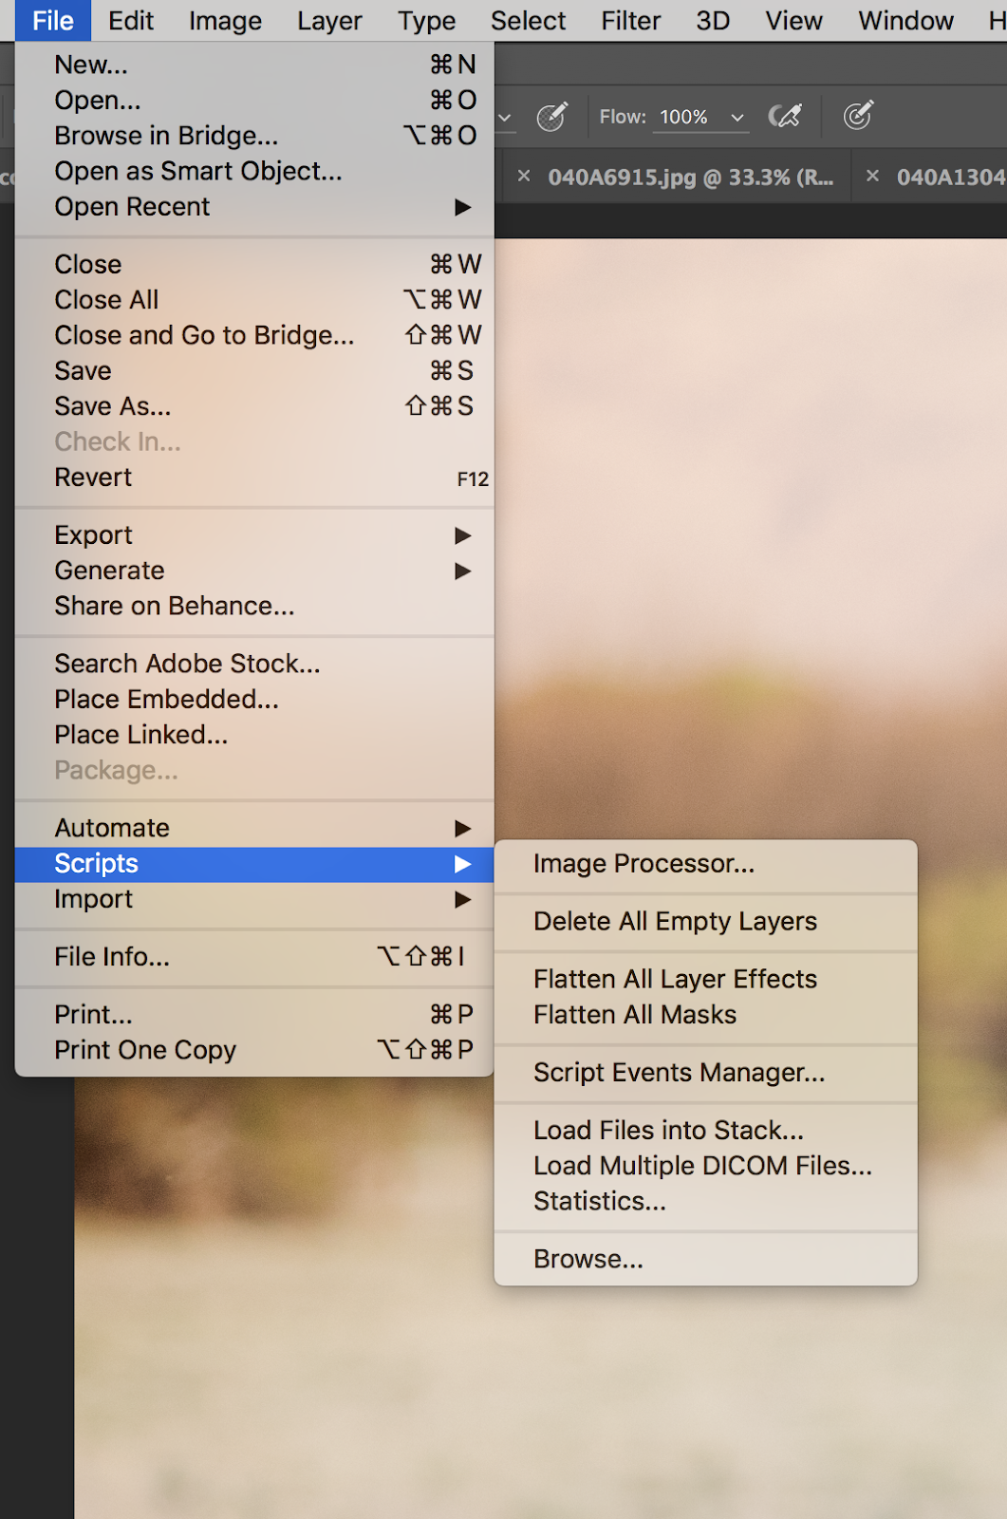Image resolution: width=1007 pixels, height=1519 pixels.
Task: Run Flatten All Masks
Action: [706, 1015]
